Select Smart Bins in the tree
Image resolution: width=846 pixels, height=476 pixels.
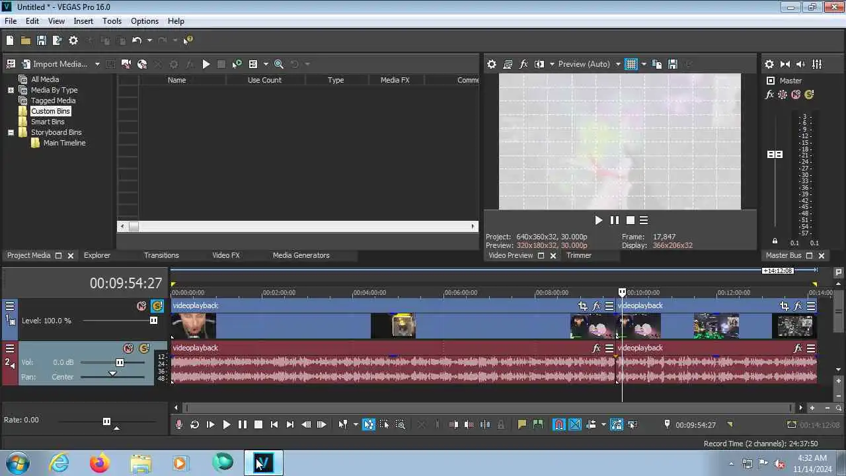pos(48,122)
